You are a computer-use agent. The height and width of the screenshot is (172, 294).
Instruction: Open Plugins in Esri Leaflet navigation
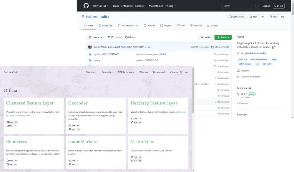pyautogui.click(x=144, y=72)
